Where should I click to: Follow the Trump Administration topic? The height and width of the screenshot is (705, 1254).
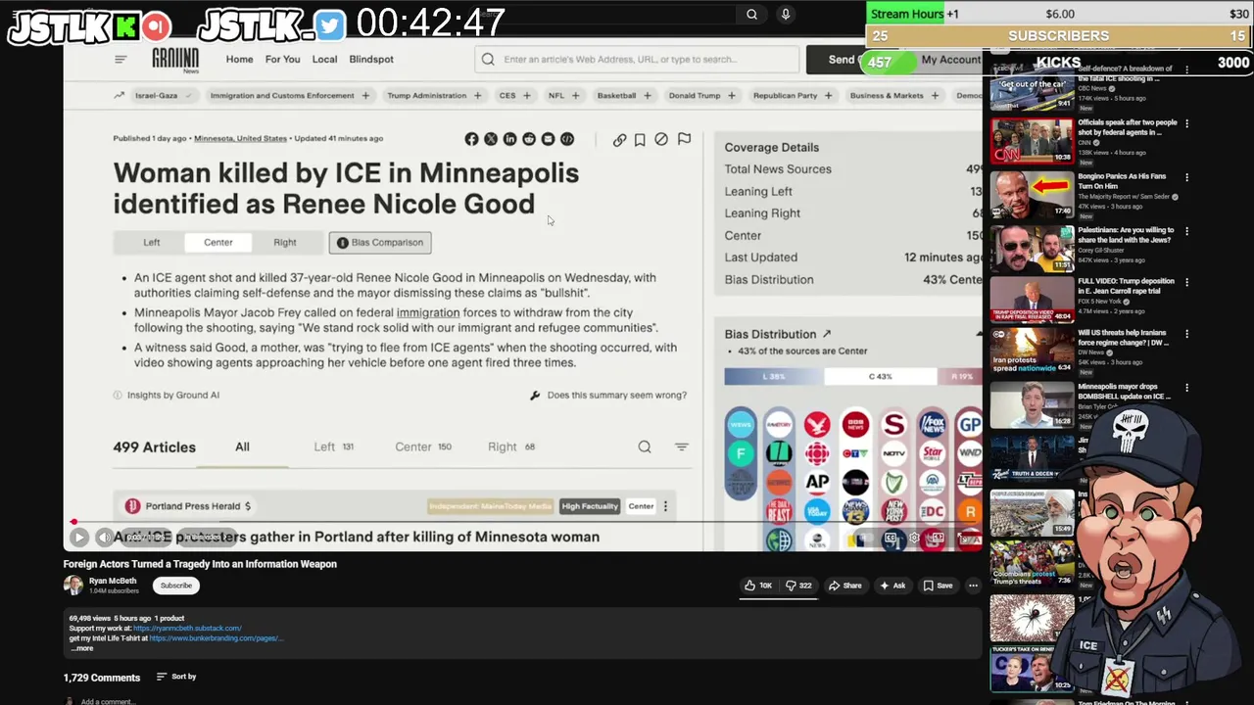477,96
